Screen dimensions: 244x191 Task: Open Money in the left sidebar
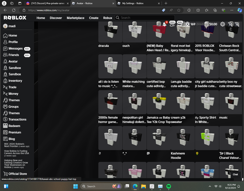click(x=11, y=94)
